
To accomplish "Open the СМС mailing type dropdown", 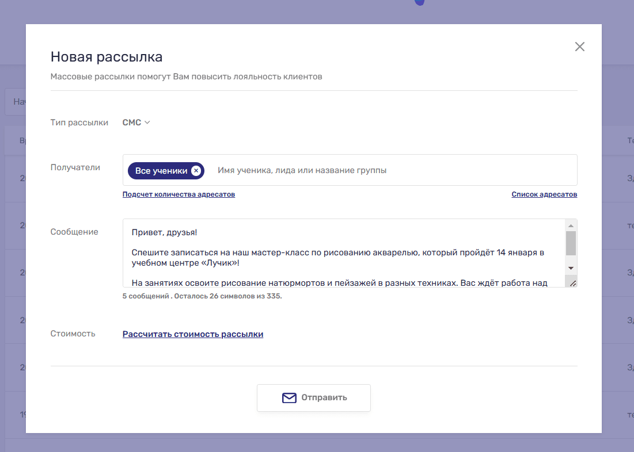I will (x=132, y=122).
